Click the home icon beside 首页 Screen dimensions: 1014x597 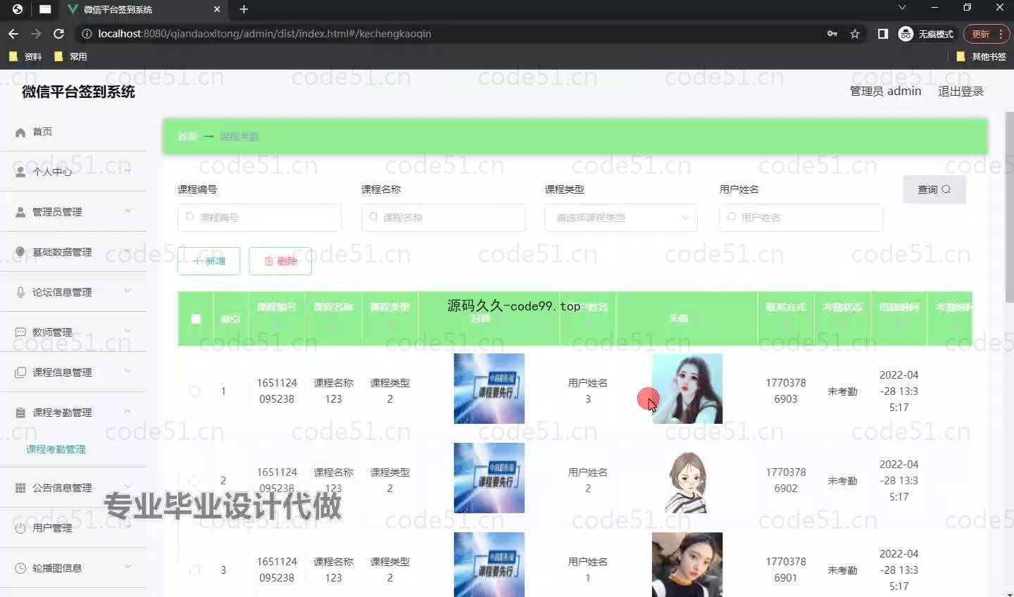[20, 132]
